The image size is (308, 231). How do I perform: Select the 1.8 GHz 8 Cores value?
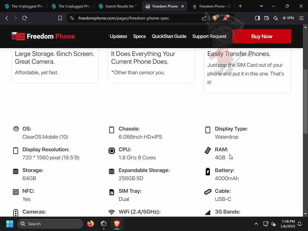[x=137, y=158]
